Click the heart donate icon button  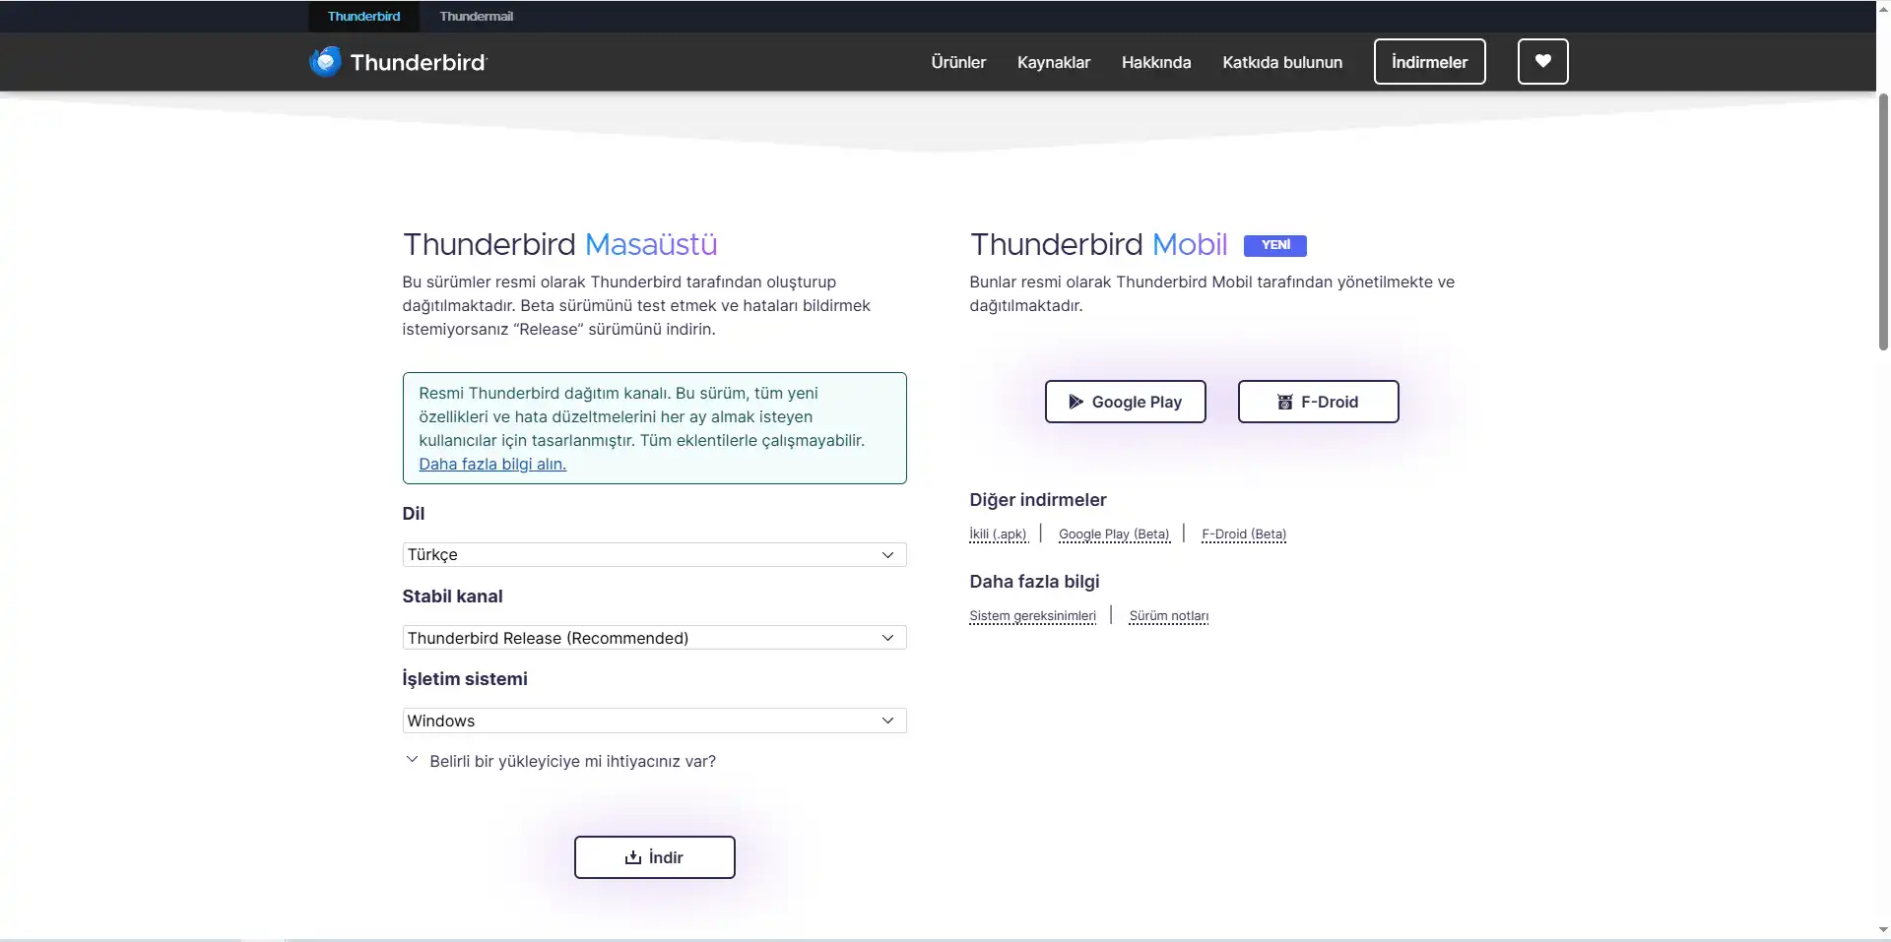pyautogui.click(x=1542, y=62)
